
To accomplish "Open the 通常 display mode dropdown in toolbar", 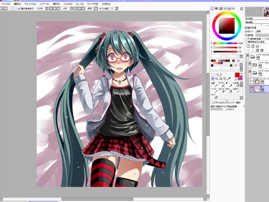I will click(90, 8).
